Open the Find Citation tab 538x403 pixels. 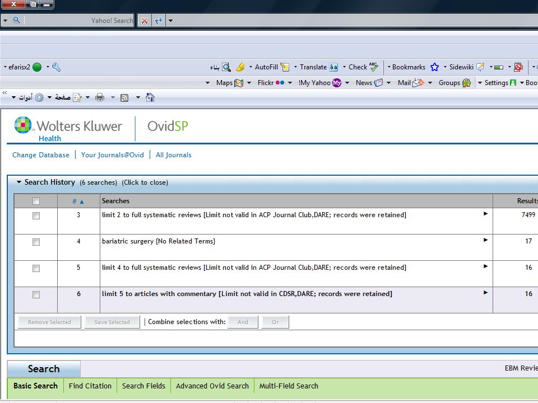click(90, 386)
